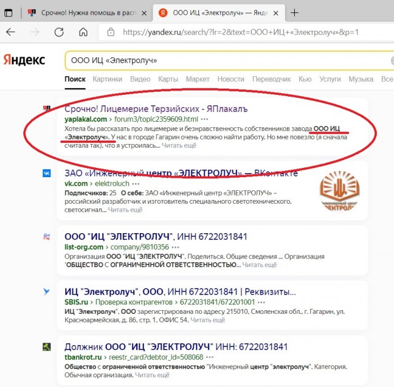View site info via padlock icon
The height and width of the screenshot is (387, 394).
[x=111, y=32]
